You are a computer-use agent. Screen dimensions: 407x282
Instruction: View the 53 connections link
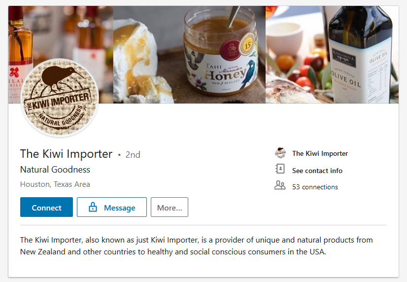pos(315,187)
